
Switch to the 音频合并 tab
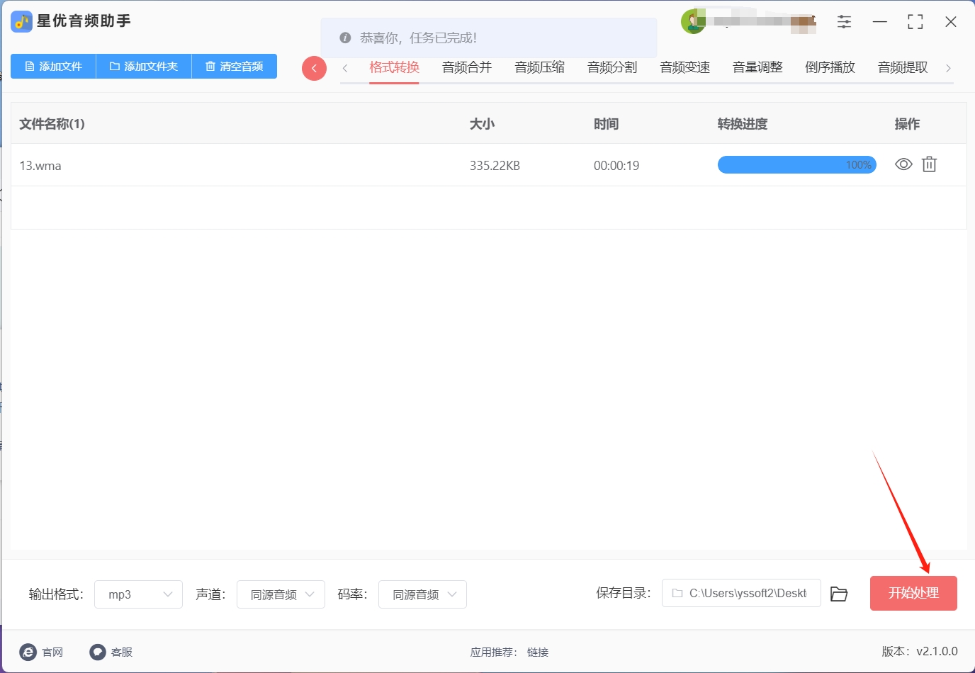click(467, 67)
